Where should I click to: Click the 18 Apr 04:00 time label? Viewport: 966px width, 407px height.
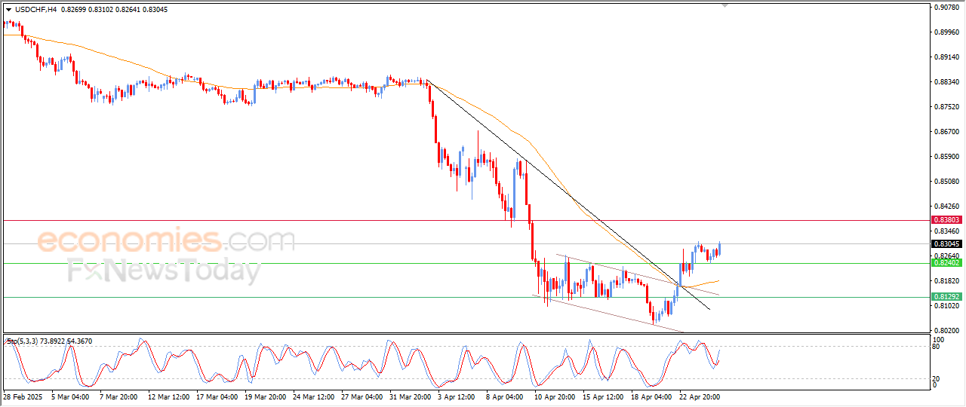coord(651,396)
